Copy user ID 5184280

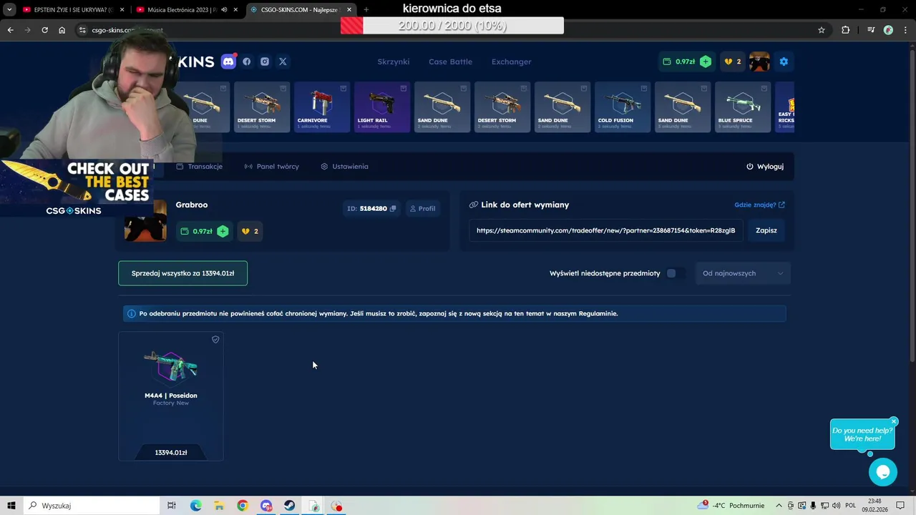[393, 208]
